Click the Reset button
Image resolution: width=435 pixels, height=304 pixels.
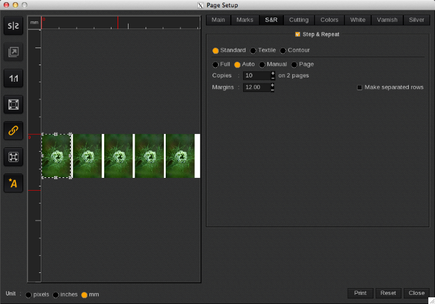click(x=388, y=293)
